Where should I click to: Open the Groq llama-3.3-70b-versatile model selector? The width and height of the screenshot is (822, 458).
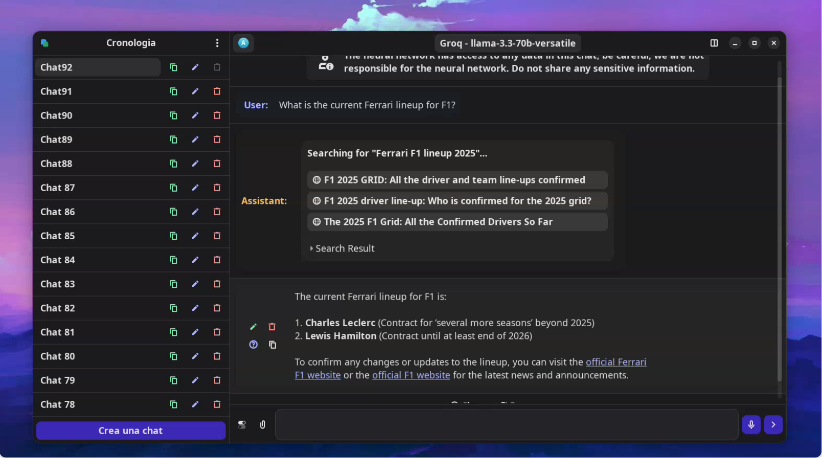pyautogui.click(x=507, y=43)
